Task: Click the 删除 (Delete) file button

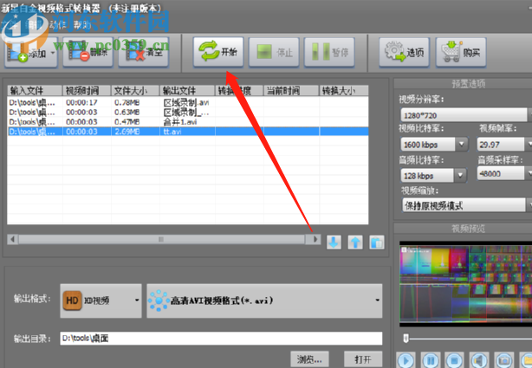Action: (x=89, y=54)
